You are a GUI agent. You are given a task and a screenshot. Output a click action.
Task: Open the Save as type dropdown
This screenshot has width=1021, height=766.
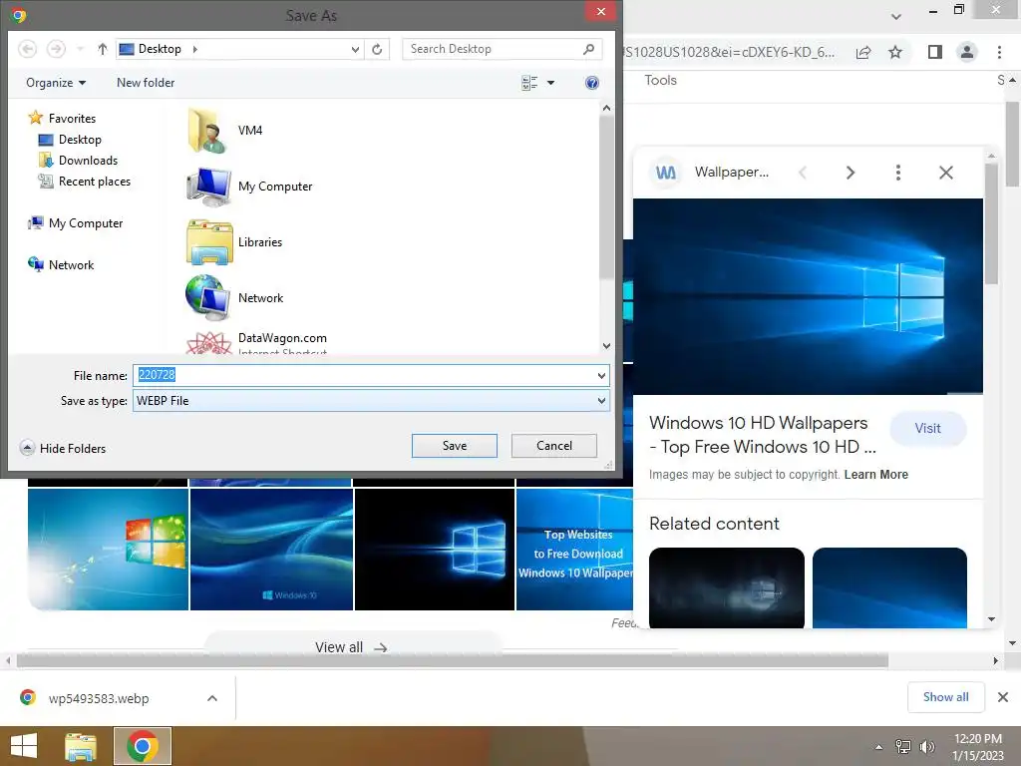pos(601,401)
